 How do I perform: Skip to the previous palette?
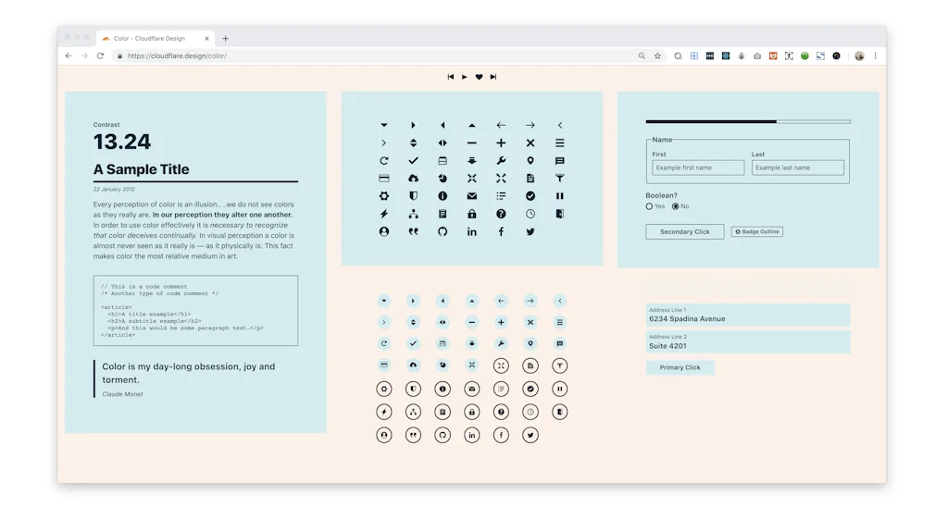[x=451, y=77]
